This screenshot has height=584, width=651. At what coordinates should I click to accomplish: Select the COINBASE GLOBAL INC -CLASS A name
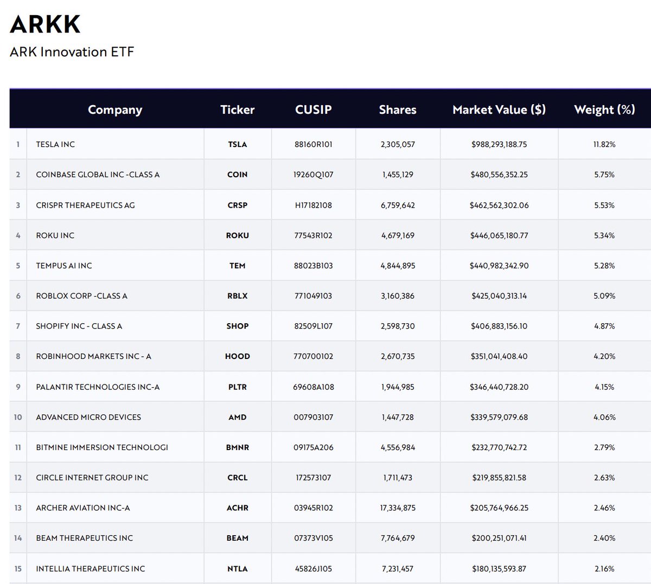point(98,175)
